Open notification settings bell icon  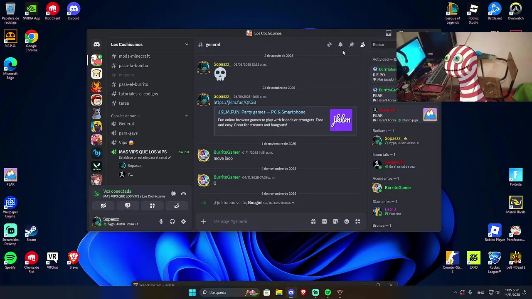coord(340,44)
